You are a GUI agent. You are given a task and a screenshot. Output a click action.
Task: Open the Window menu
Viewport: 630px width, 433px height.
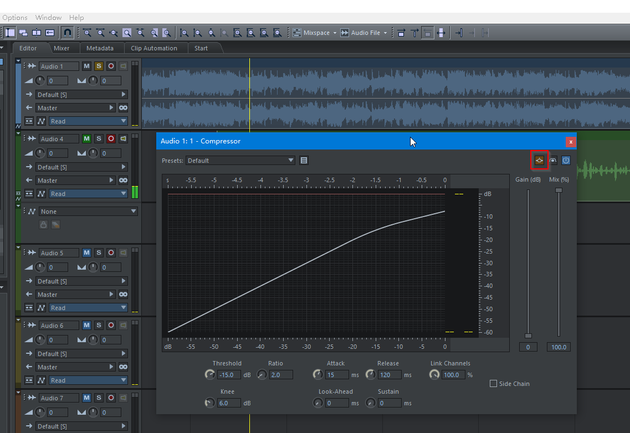pyautogui.click(x=48, y=18)
